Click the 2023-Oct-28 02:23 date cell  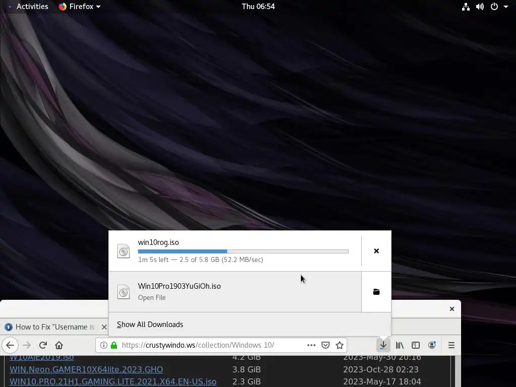tap(381, 369)
